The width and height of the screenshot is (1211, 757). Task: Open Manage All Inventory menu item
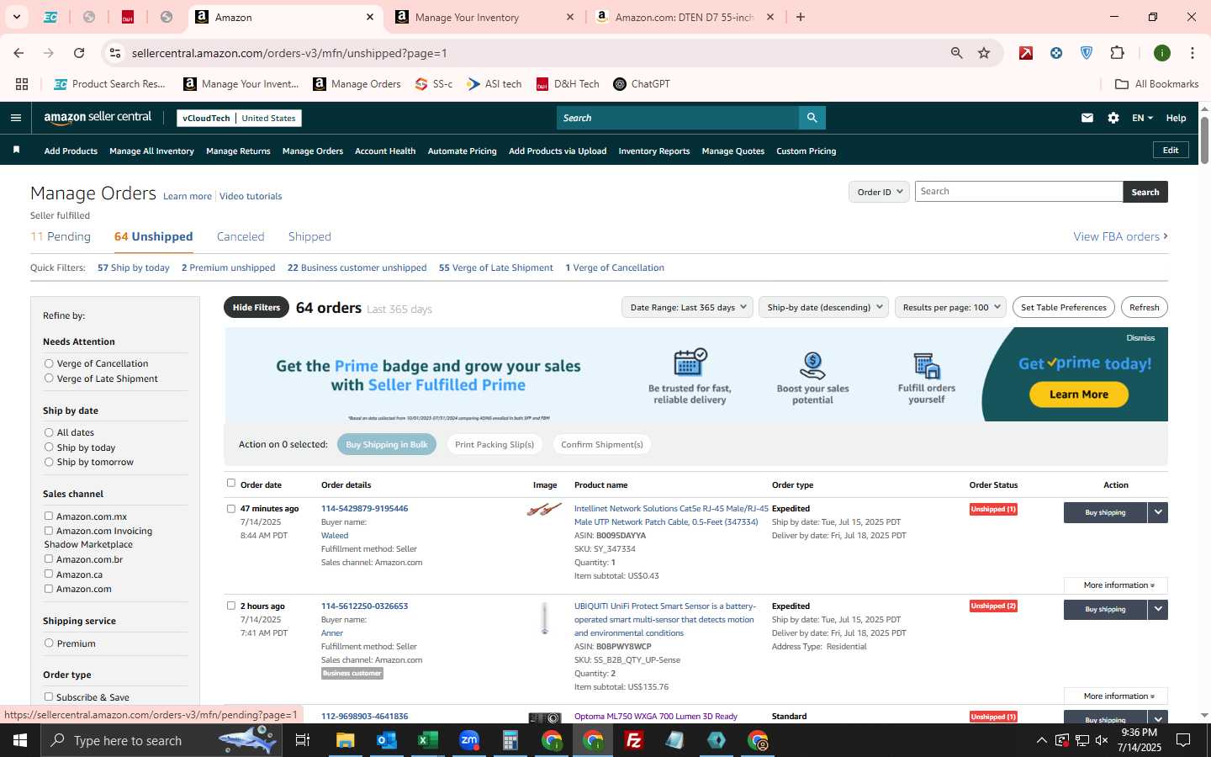[151, 151]
